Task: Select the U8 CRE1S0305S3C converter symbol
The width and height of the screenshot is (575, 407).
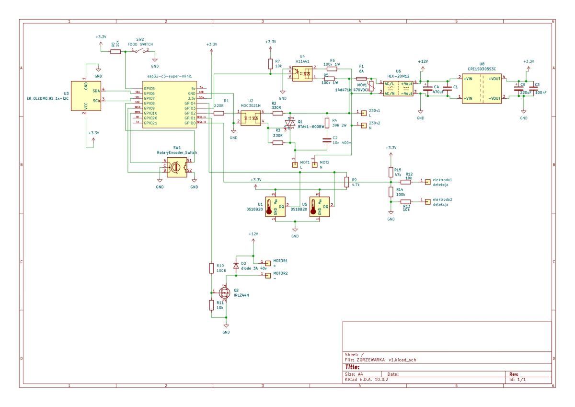Action: pos(482,88)
